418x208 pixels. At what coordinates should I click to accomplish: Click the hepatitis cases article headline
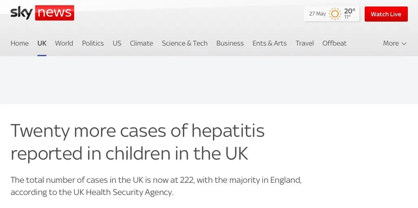(138, 142)
